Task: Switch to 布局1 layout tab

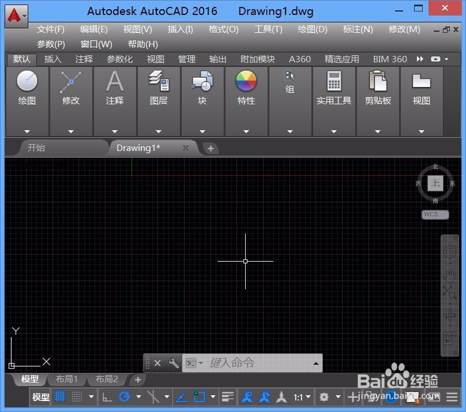Action: point(66,379)
